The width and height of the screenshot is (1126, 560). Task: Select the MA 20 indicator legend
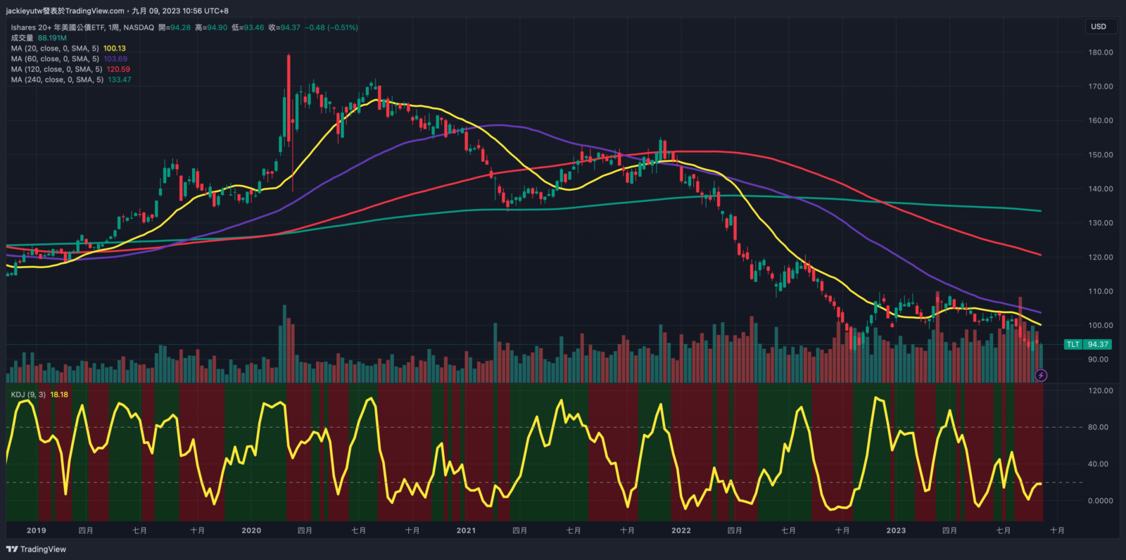coord(55,49)
